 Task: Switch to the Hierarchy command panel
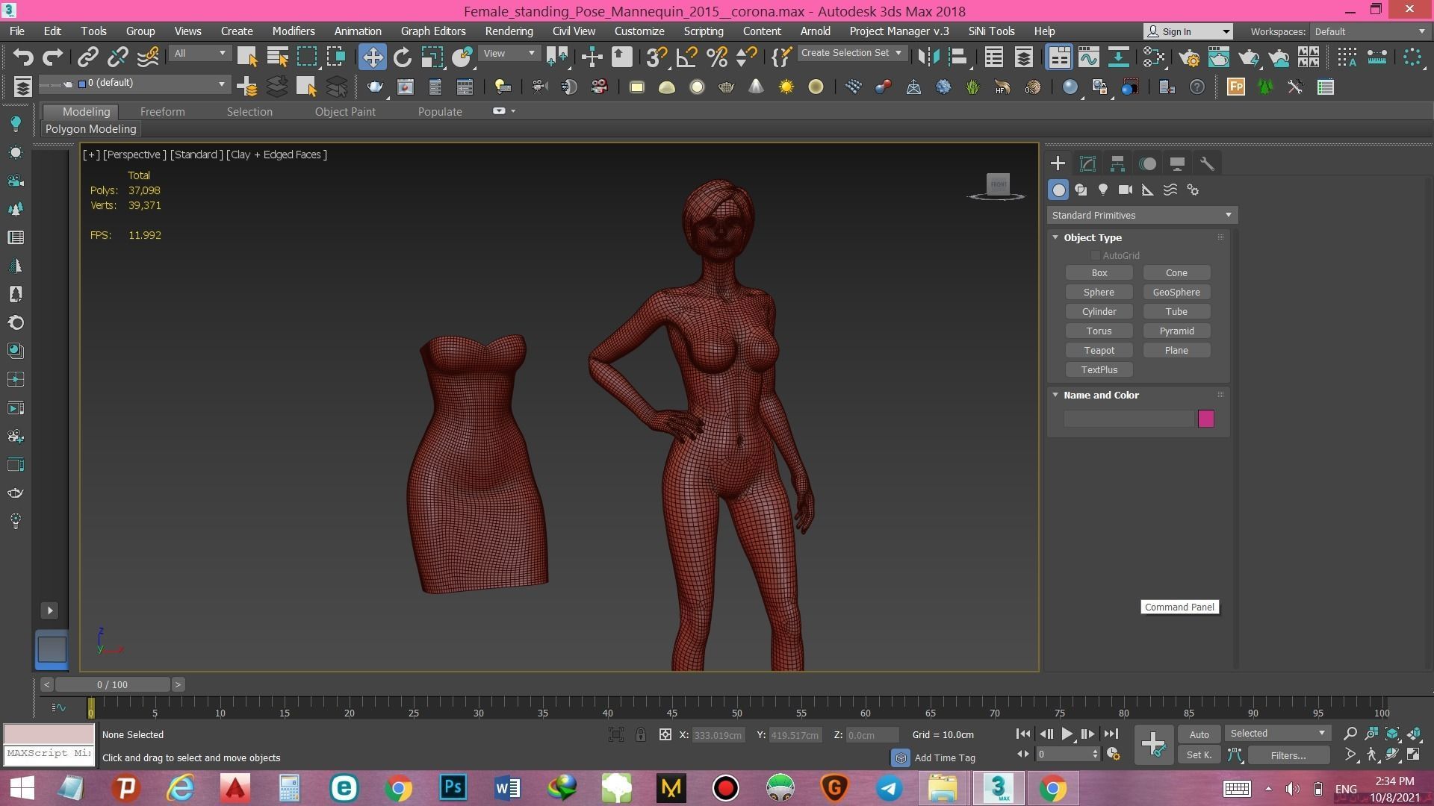(x=1117, y=163)
